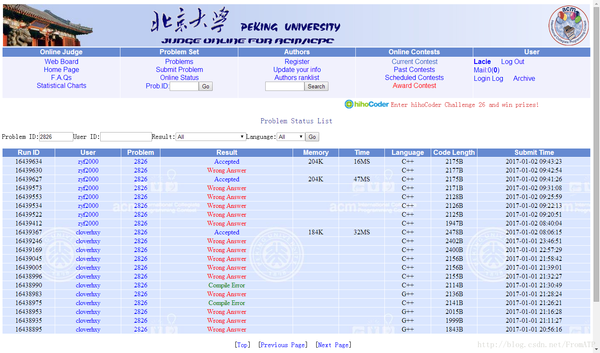Open Authors ranklist link

coord(297,77)
